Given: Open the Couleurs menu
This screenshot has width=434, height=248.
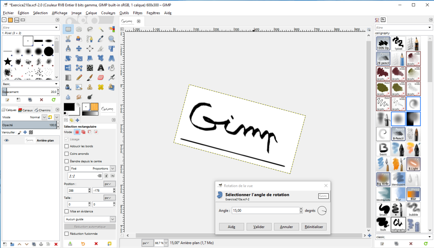Looking at the screenshot, I should click(x=108, y=13).
